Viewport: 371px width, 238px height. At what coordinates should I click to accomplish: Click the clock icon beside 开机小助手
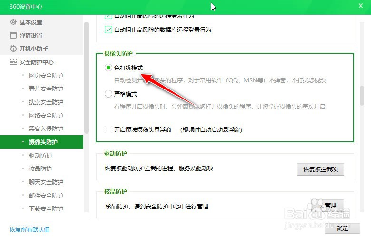(13, 49)
